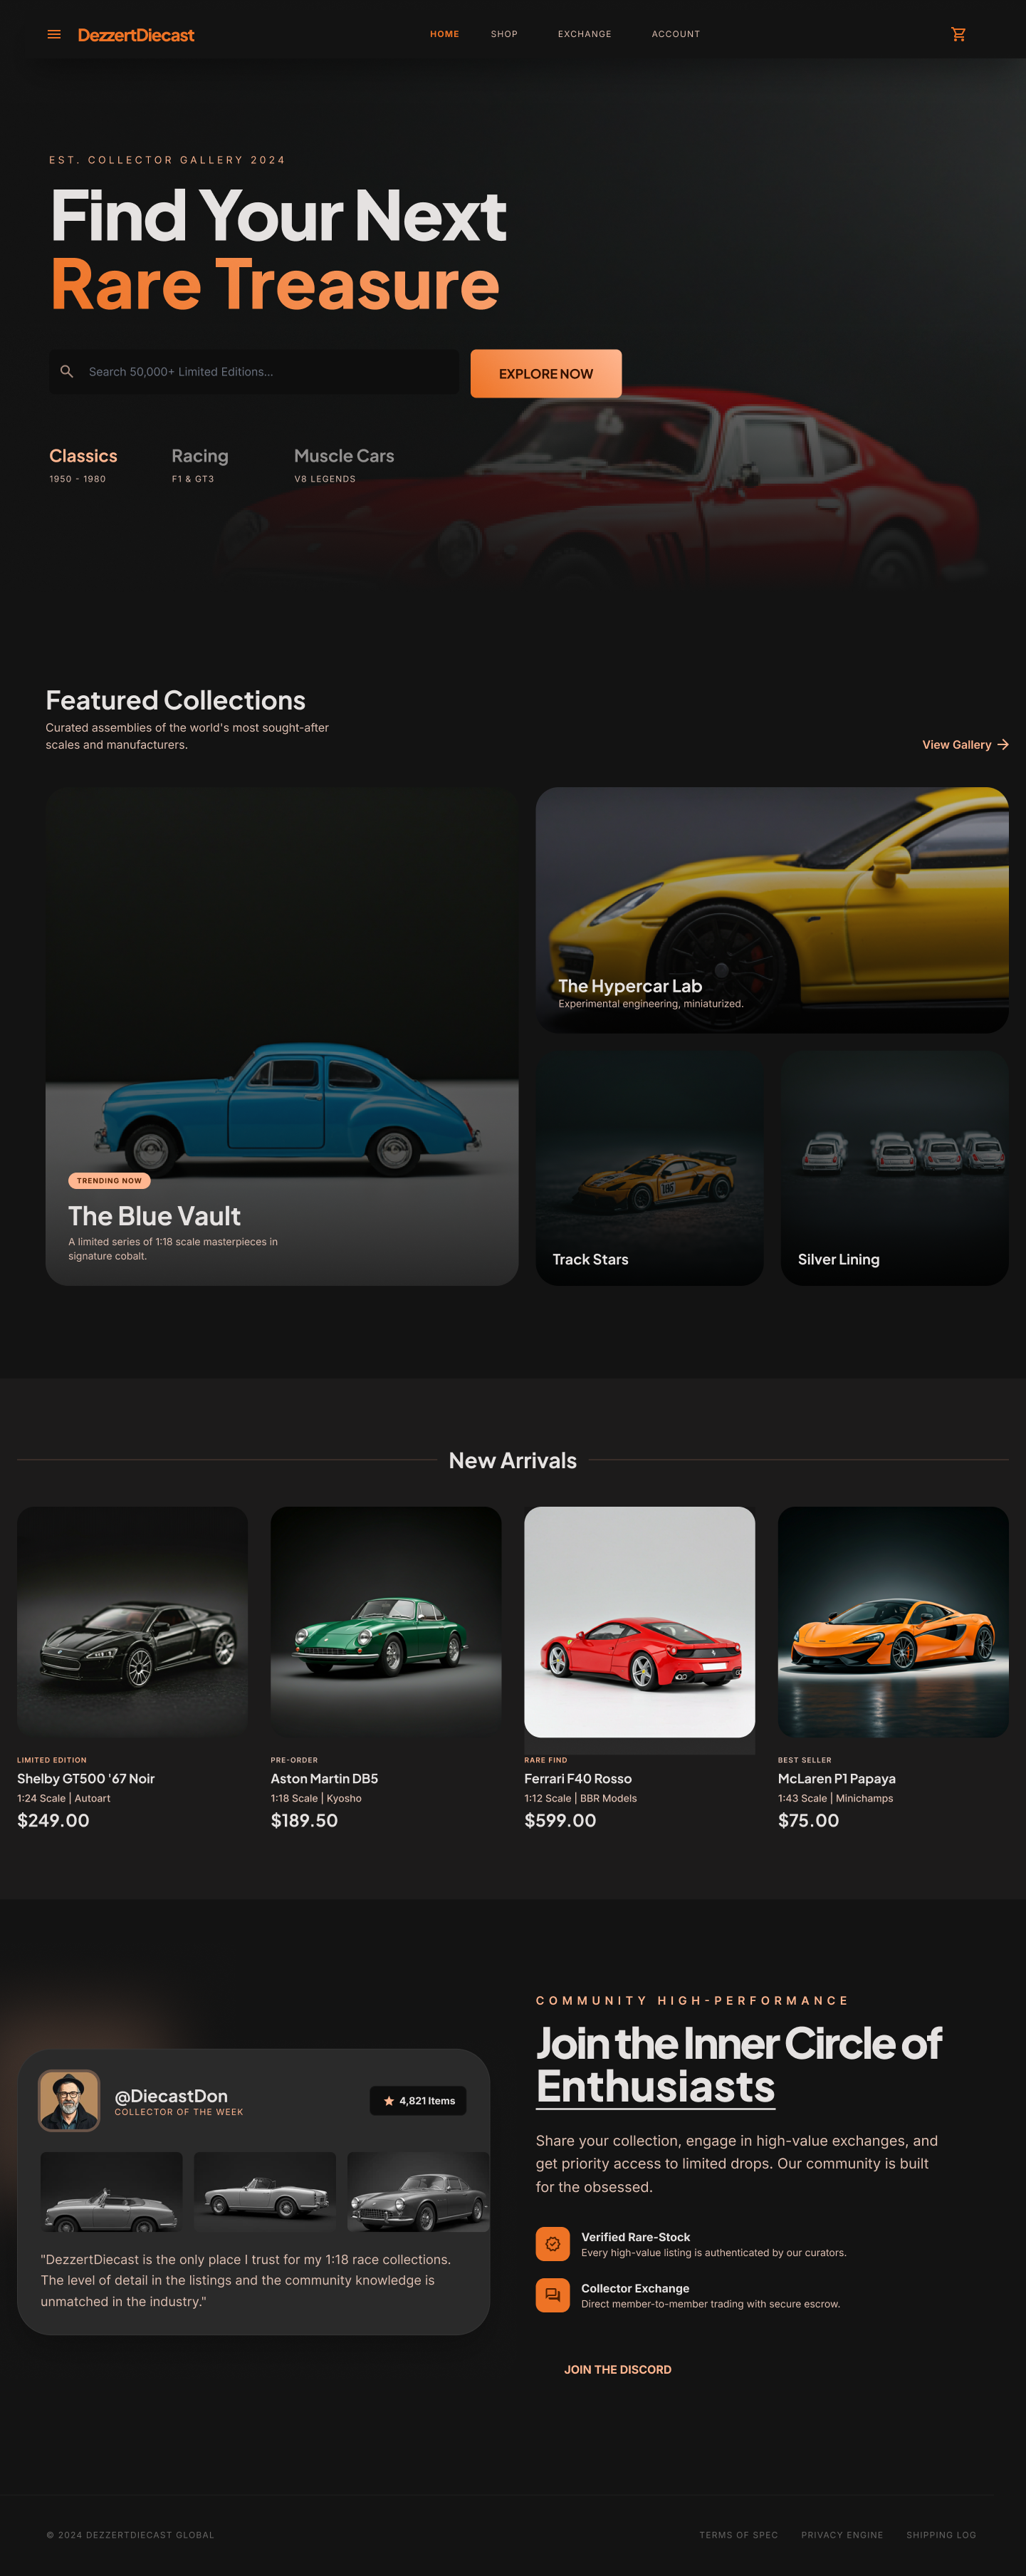Click the Trending Now badge

click(109, 1180)
